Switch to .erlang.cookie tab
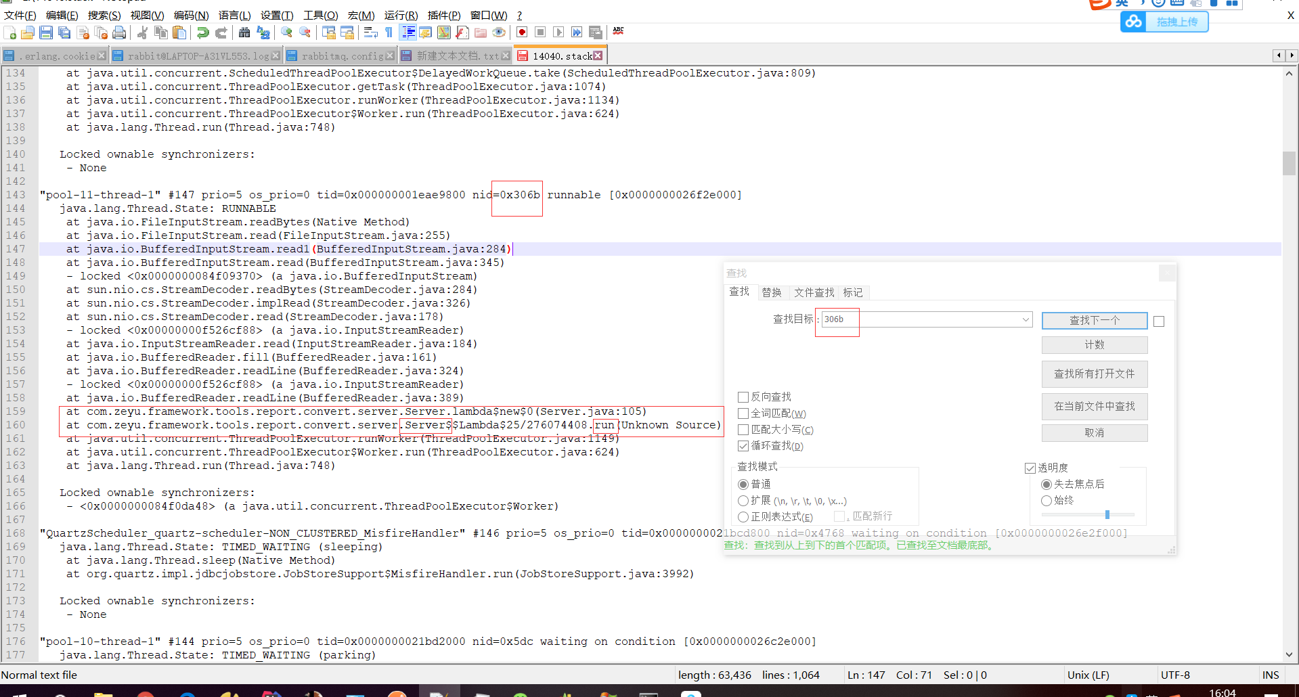The height and width of the screenshot is (697, 1299). coord(54,55)
